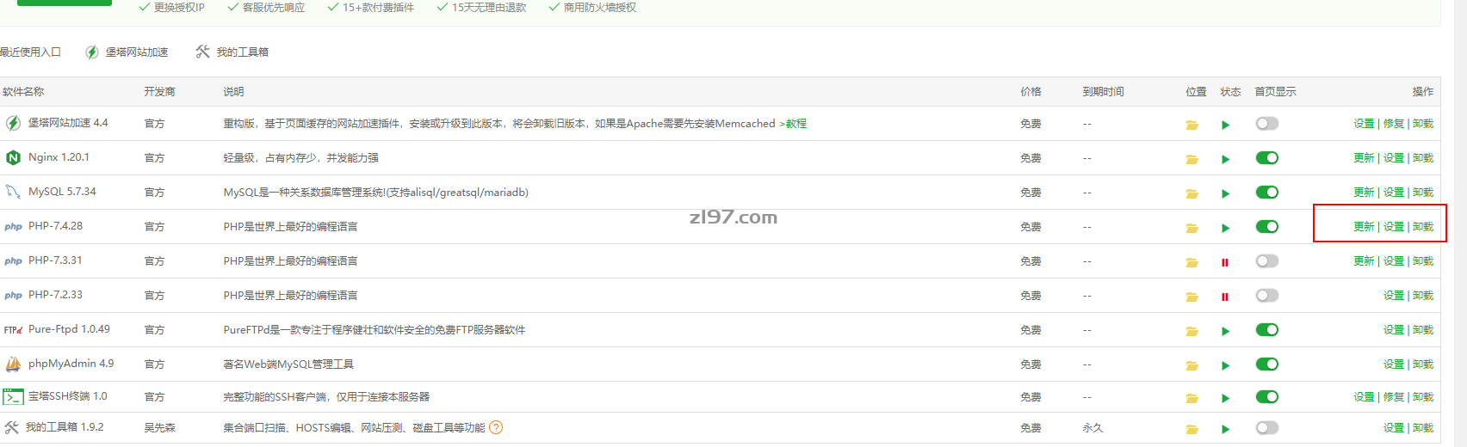
Task: Open folder location for MySQL 5.7.34
Action: [1192, 193]
